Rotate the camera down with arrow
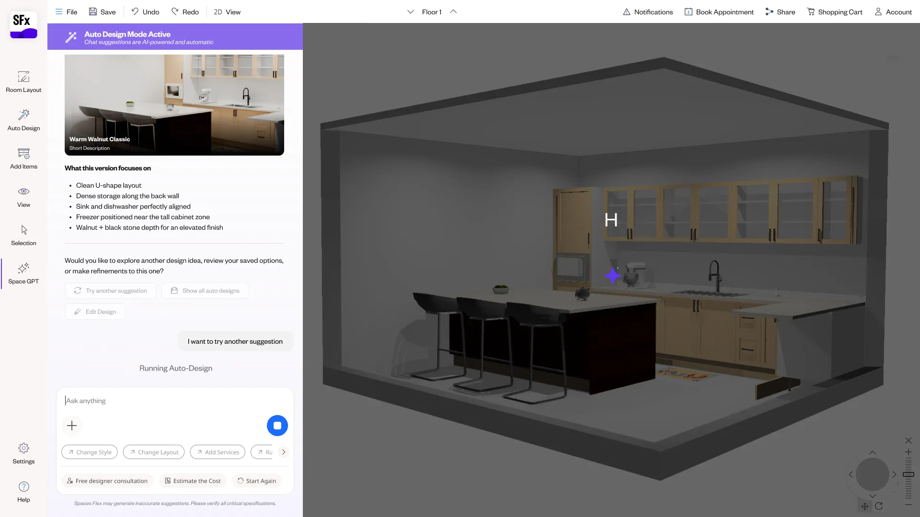 pos(873,496)
